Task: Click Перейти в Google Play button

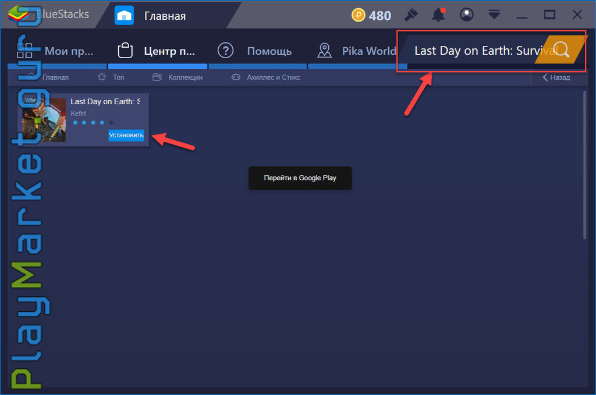Action: [300, 178]
